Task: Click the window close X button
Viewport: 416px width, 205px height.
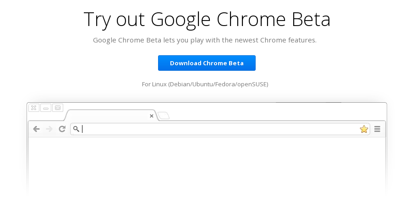Action: pyautogui.click(x=34, y=108)
